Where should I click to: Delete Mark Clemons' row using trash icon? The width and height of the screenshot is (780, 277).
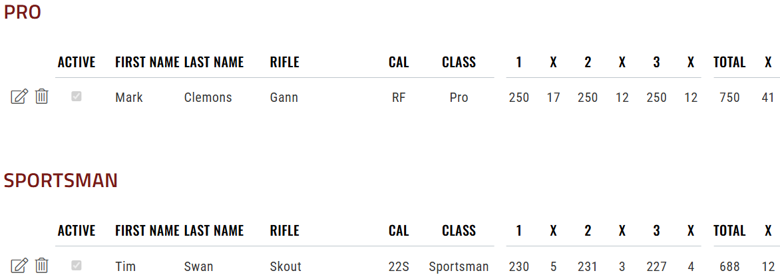coord(42,97)
